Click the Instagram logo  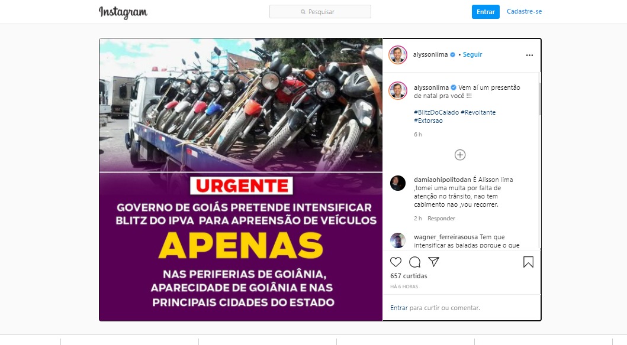pos(123,12)
